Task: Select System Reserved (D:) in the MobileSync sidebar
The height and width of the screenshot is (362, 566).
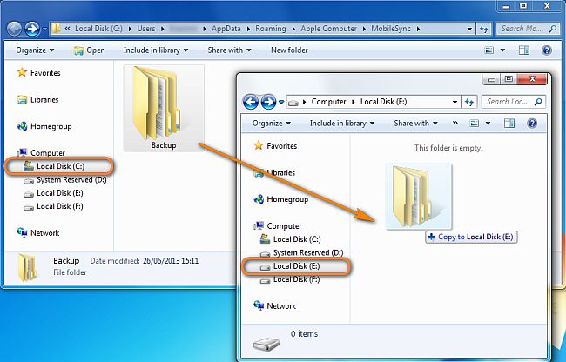Action: (65, 179)
